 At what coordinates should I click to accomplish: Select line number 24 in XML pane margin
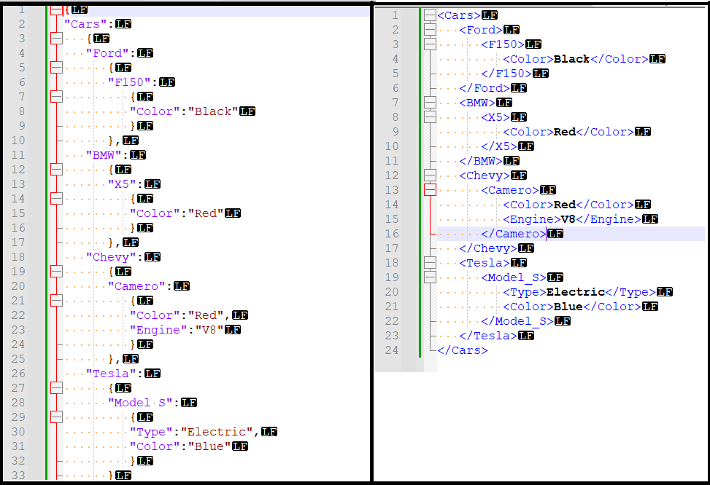click(392, 350)
